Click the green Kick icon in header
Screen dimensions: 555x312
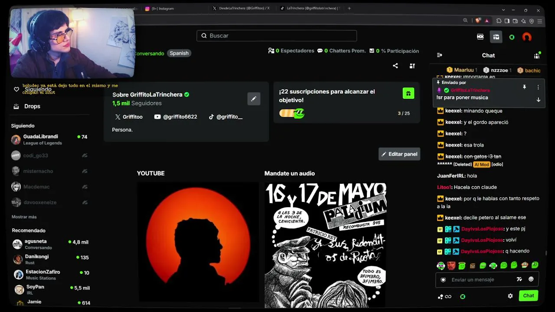click(512, 37)
